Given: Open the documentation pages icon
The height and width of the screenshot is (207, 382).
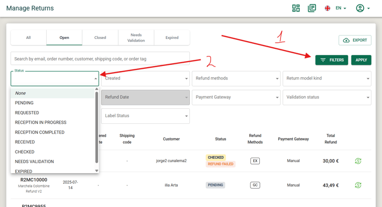Looking at the screenshot, I should (x=312, y=8).
